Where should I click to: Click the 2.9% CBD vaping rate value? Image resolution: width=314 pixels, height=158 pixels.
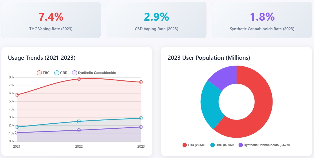[x=156, y=17]
